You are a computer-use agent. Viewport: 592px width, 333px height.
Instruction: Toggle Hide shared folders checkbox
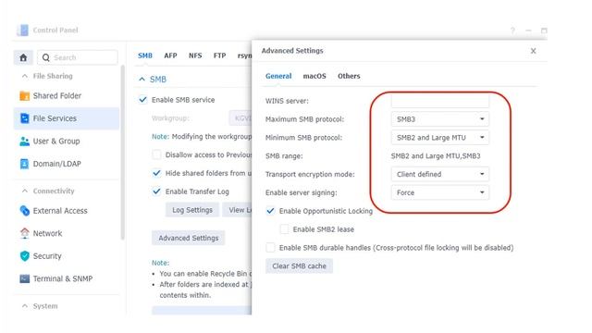156,173
